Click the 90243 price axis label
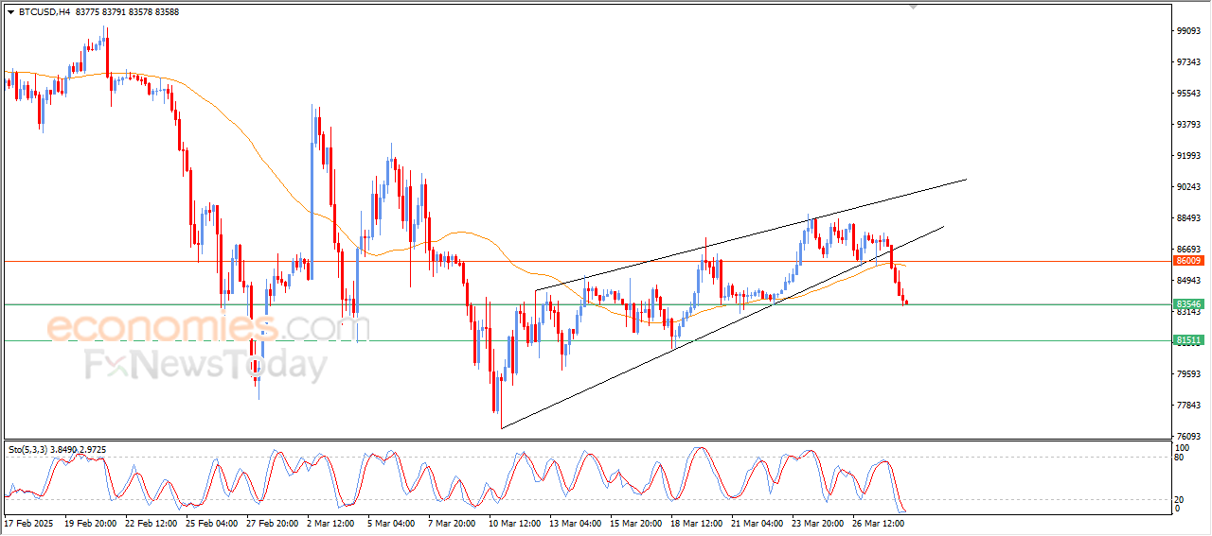 (1188, 187)
